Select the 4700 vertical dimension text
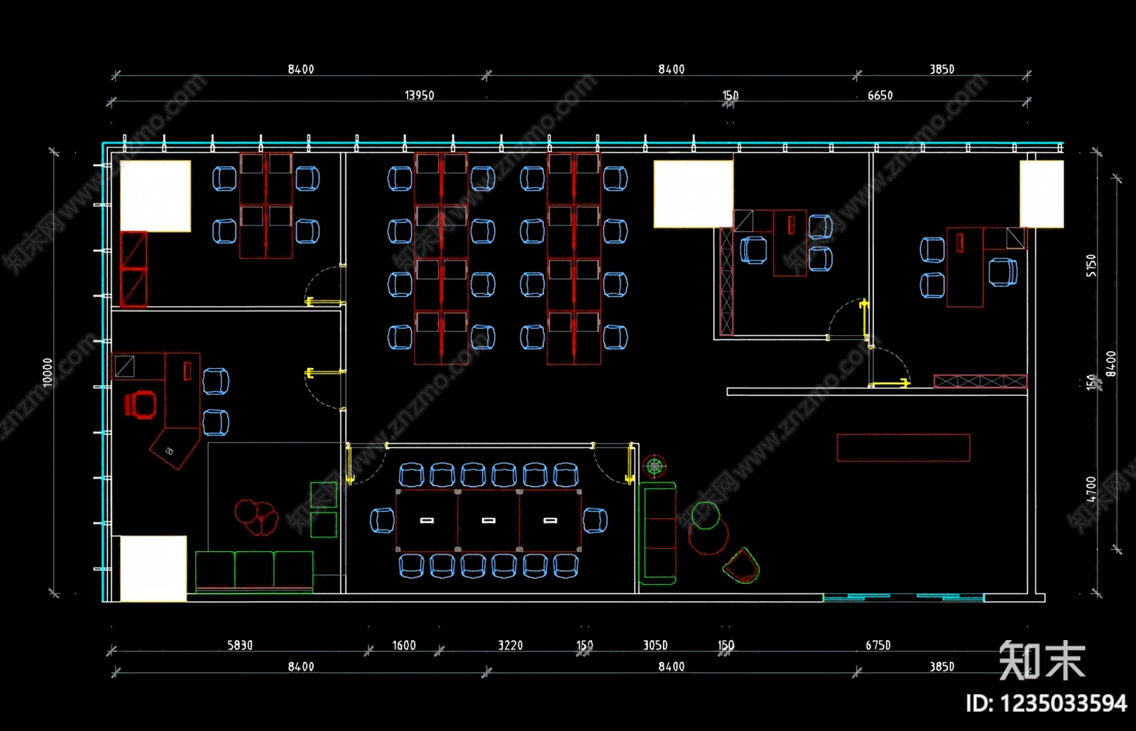This screenshot has width=1136, height=731. 1091,489
